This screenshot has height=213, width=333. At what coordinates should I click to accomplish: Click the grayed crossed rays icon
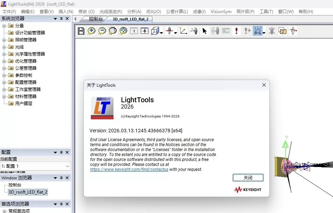coord(271,31)
